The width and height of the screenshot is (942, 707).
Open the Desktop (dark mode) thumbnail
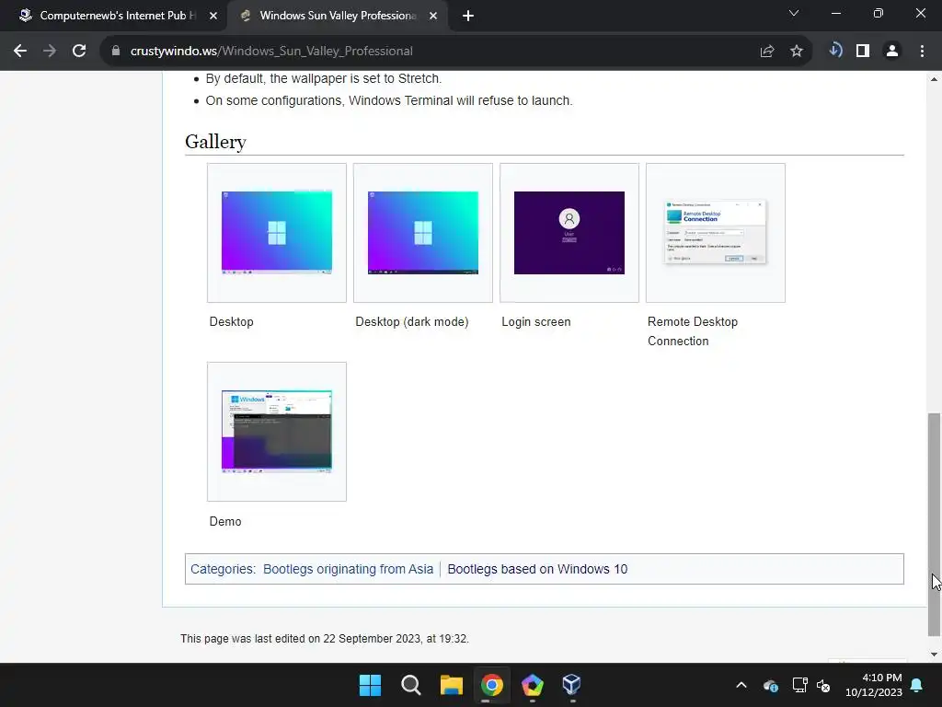tap(423, 233)
